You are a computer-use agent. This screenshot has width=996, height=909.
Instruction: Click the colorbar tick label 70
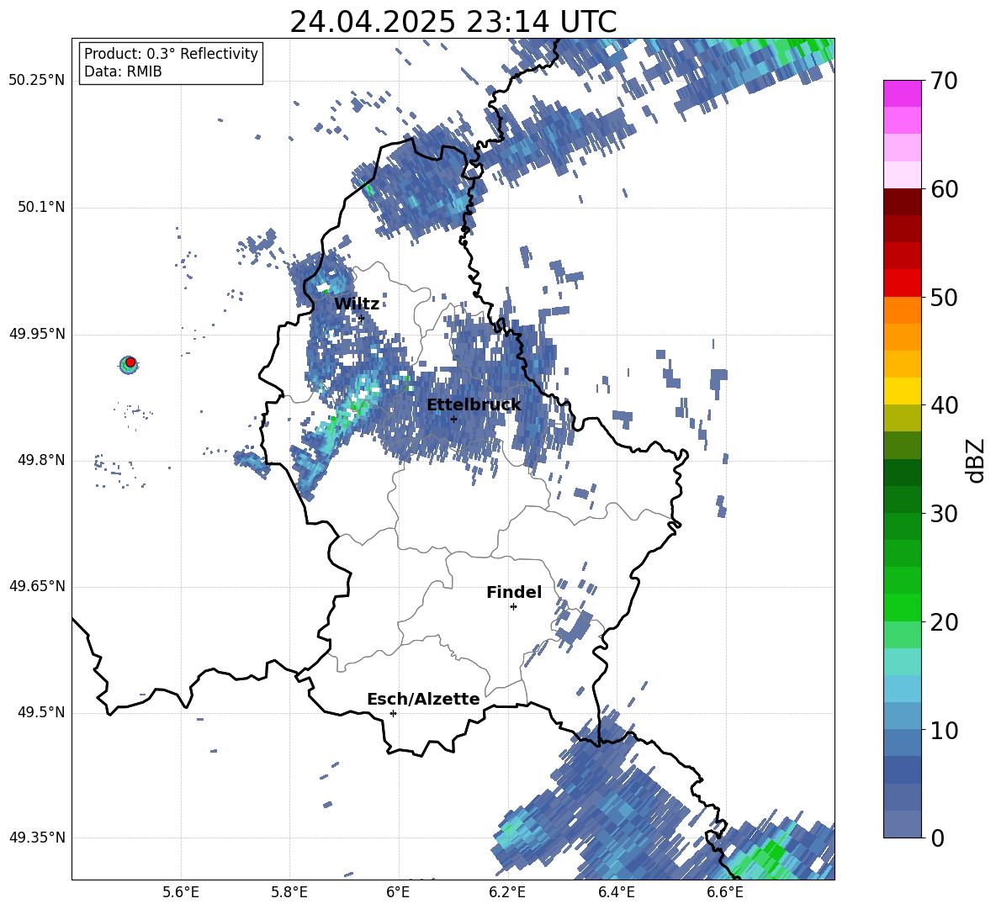[944, 82]
